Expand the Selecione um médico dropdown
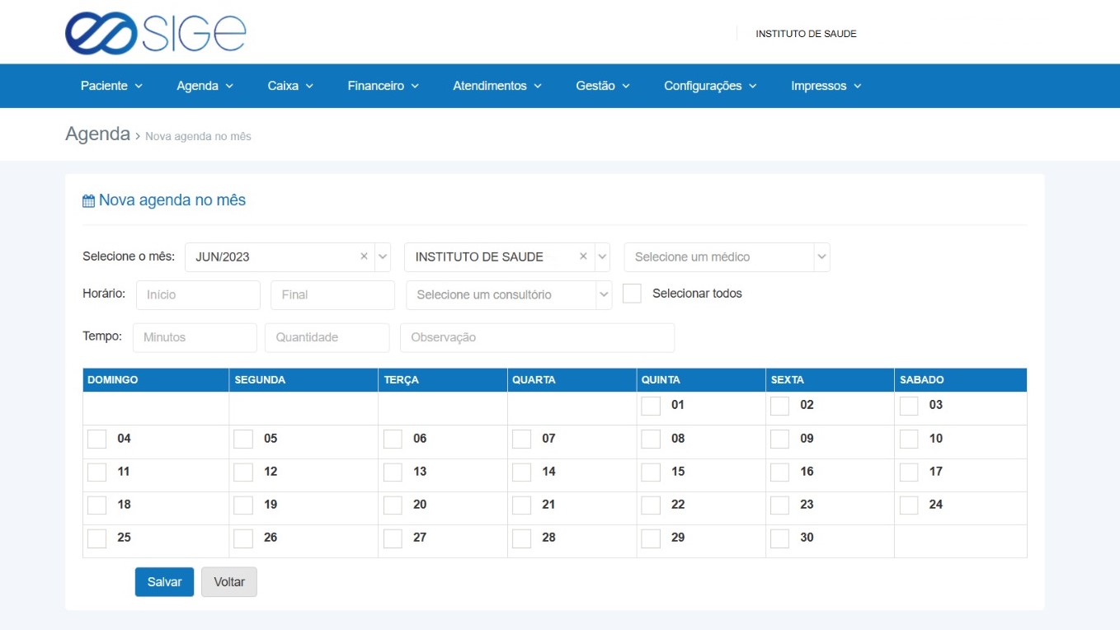The image size is (1120, 630). [727, 256]
